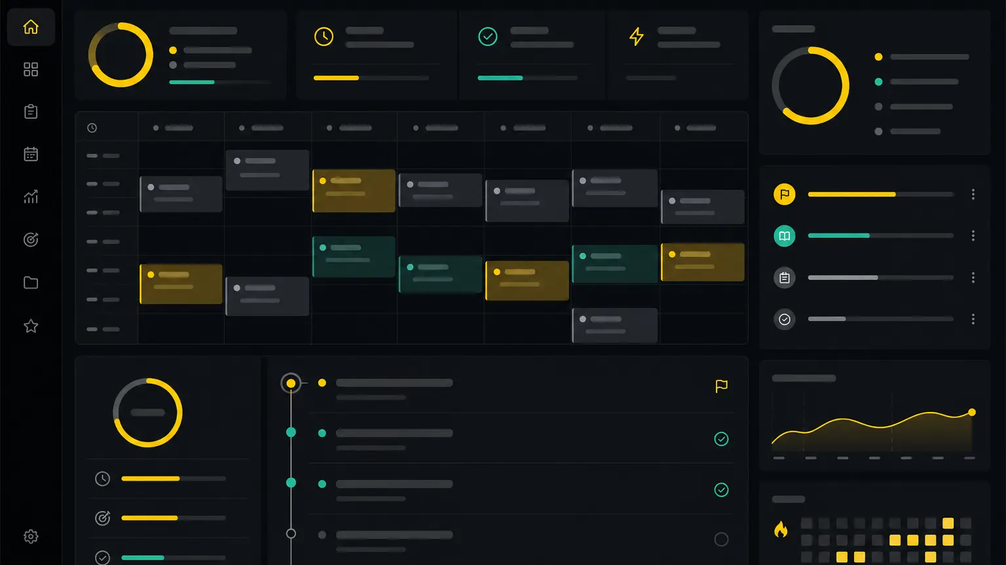Open the folder icon in sidebar
This screenshot has height=565, width=1006.
pos(31,282)
